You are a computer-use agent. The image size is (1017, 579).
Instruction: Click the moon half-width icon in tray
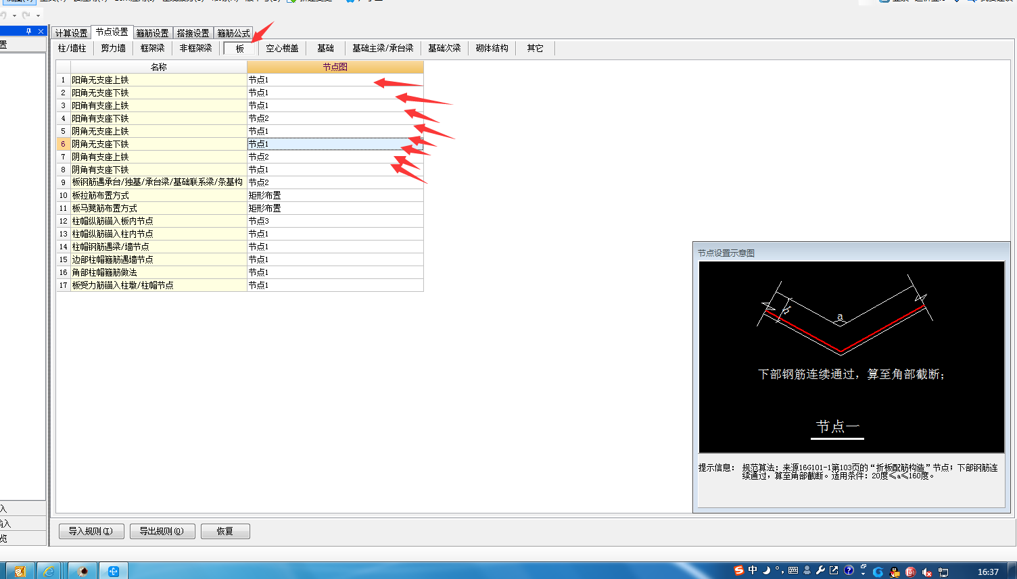767,571
